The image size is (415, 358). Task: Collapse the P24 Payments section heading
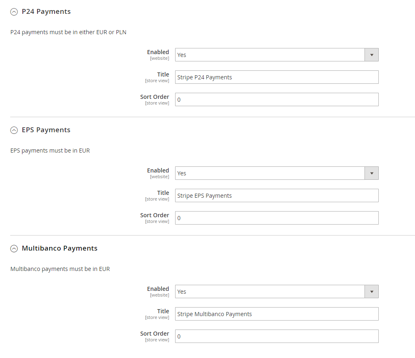pos(46,11)
